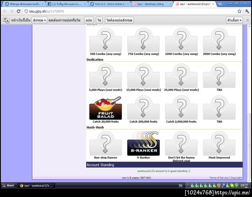Image resolution: width=252 pixels, height=197 pixels.
Task: Open translation options dropdown on right
Action: point(234,20)
